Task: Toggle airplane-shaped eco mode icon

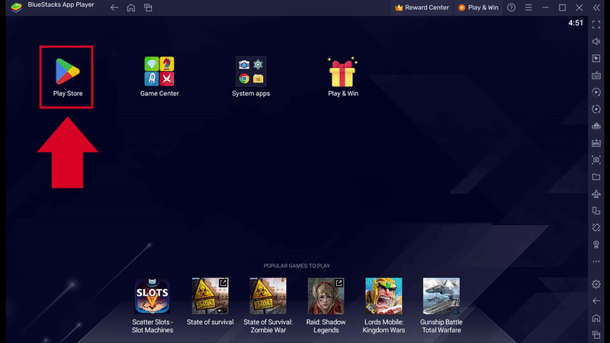Action: (x=596, y=194)
